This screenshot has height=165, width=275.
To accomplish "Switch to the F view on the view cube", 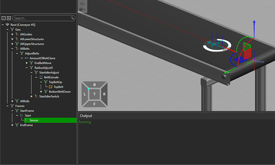I will click(94, 104).
